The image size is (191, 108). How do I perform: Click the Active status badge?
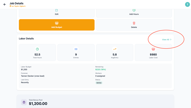pos(99,83)
